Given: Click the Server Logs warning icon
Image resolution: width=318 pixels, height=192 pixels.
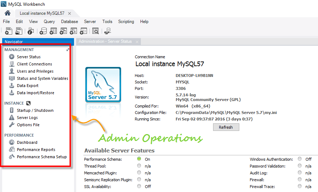Looking at the screenshot, I should 12,117.
